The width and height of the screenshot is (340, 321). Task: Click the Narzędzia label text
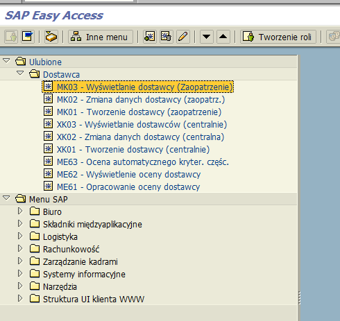[60, 287]
